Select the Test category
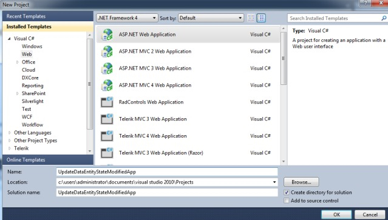Screen dimensions: 388x220 27,109
